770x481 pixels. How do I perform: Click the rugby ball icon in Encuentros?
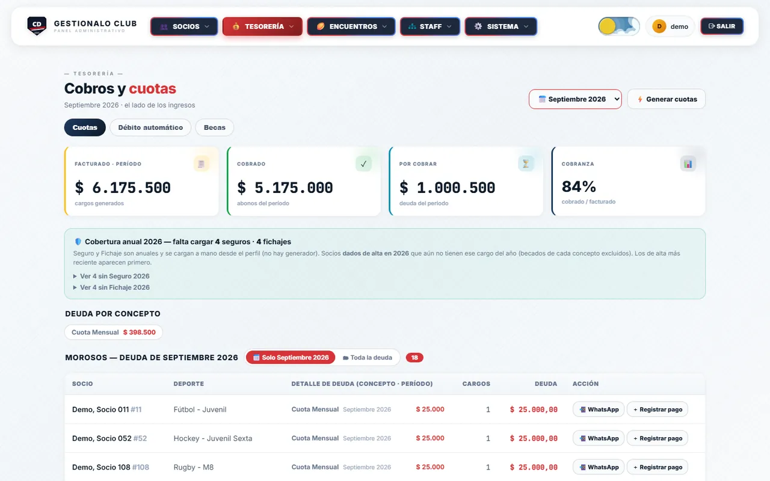321,26
